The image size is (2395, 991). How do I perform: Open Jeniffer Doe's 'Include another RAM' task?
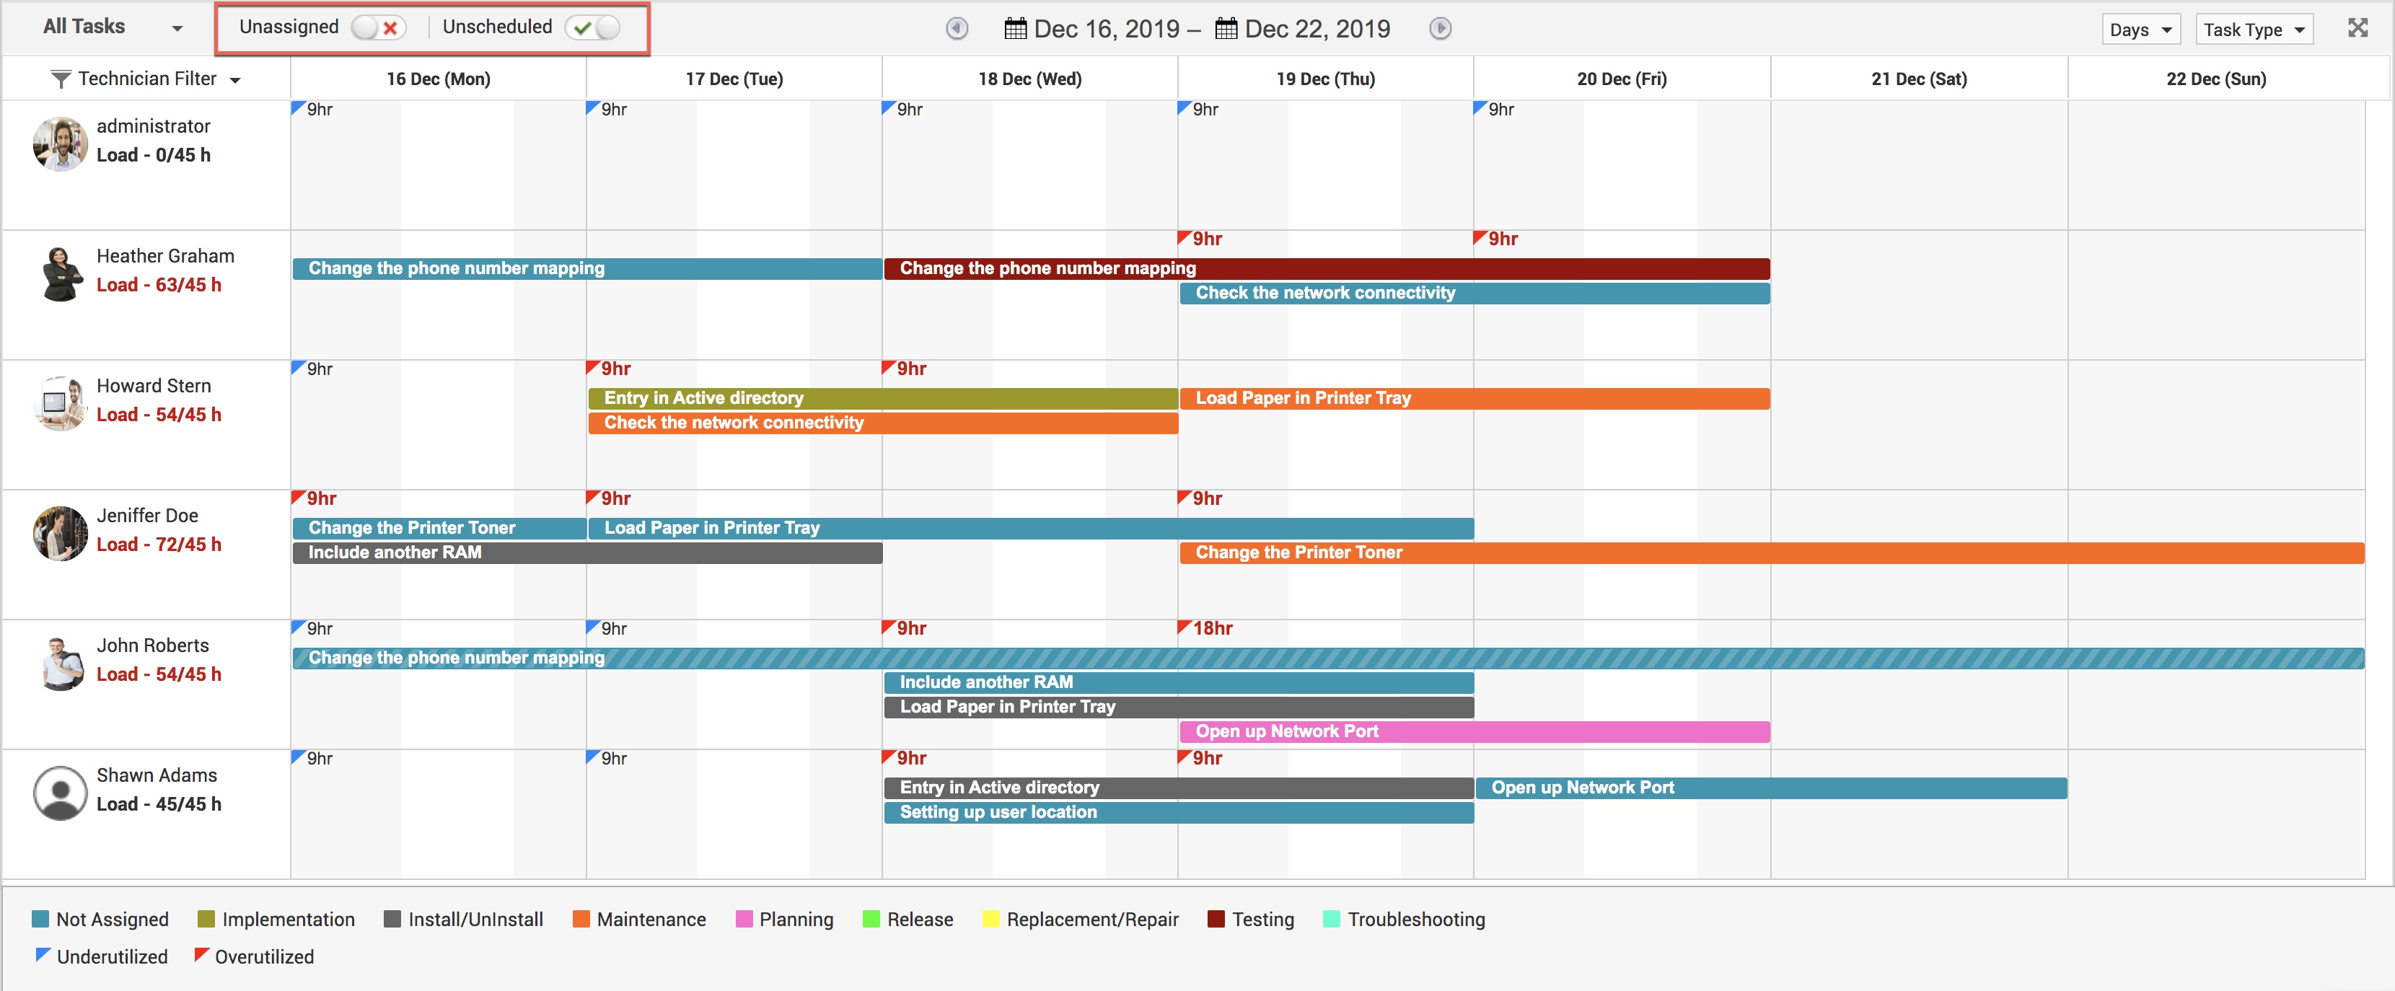pyautogui.click(x=586, y=552)
